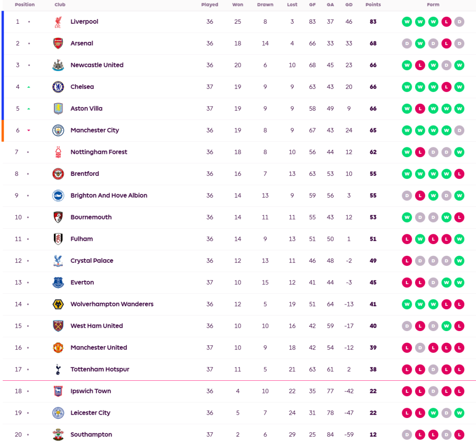Click the Brentford bee crest

click(58, 174)
